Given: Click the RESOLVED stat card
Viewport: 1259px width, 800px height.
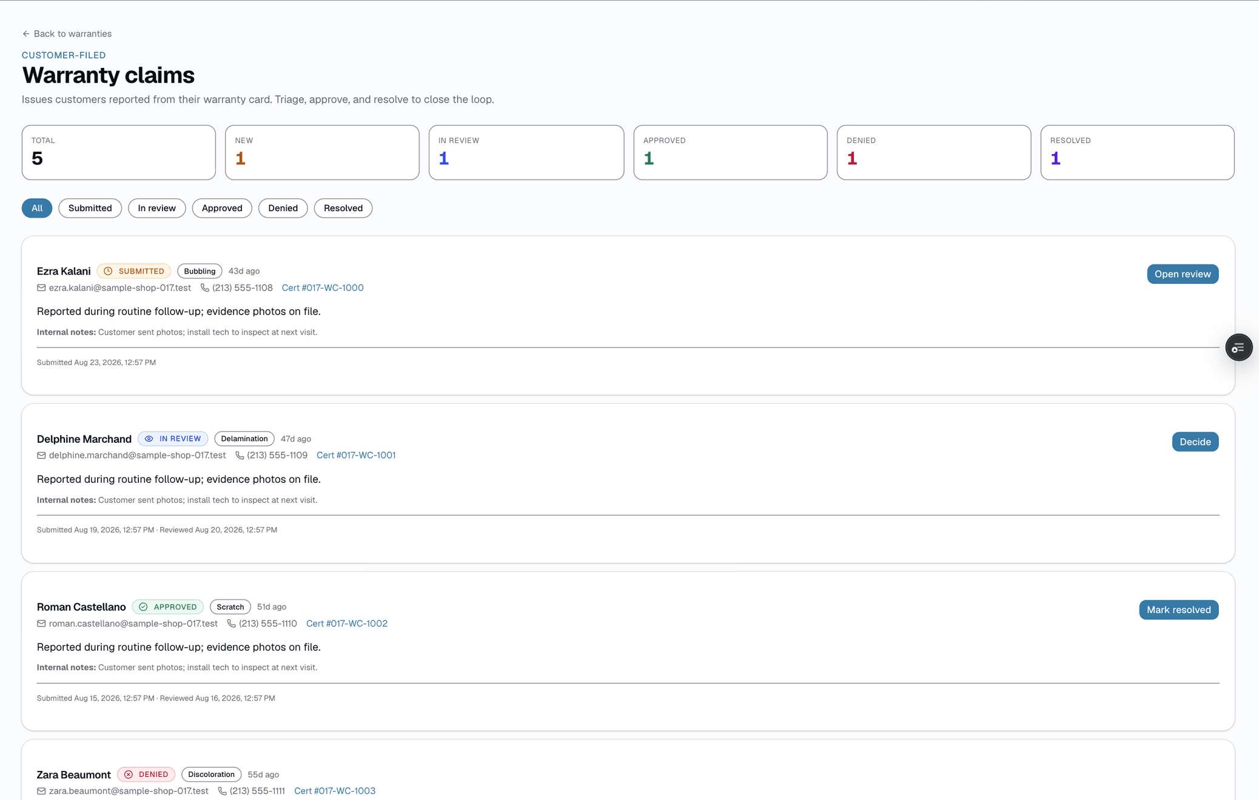Looking at the screenshot, I should click(x=1137, y=153).
